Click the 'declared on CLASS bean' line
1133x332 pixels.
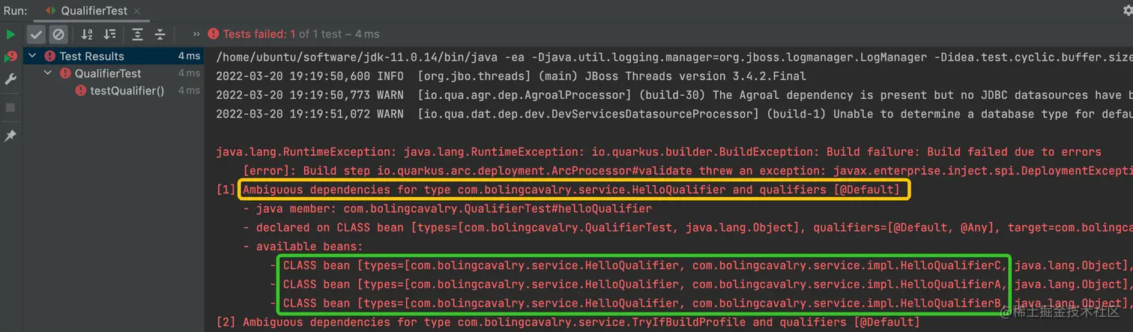pos(687,227)
